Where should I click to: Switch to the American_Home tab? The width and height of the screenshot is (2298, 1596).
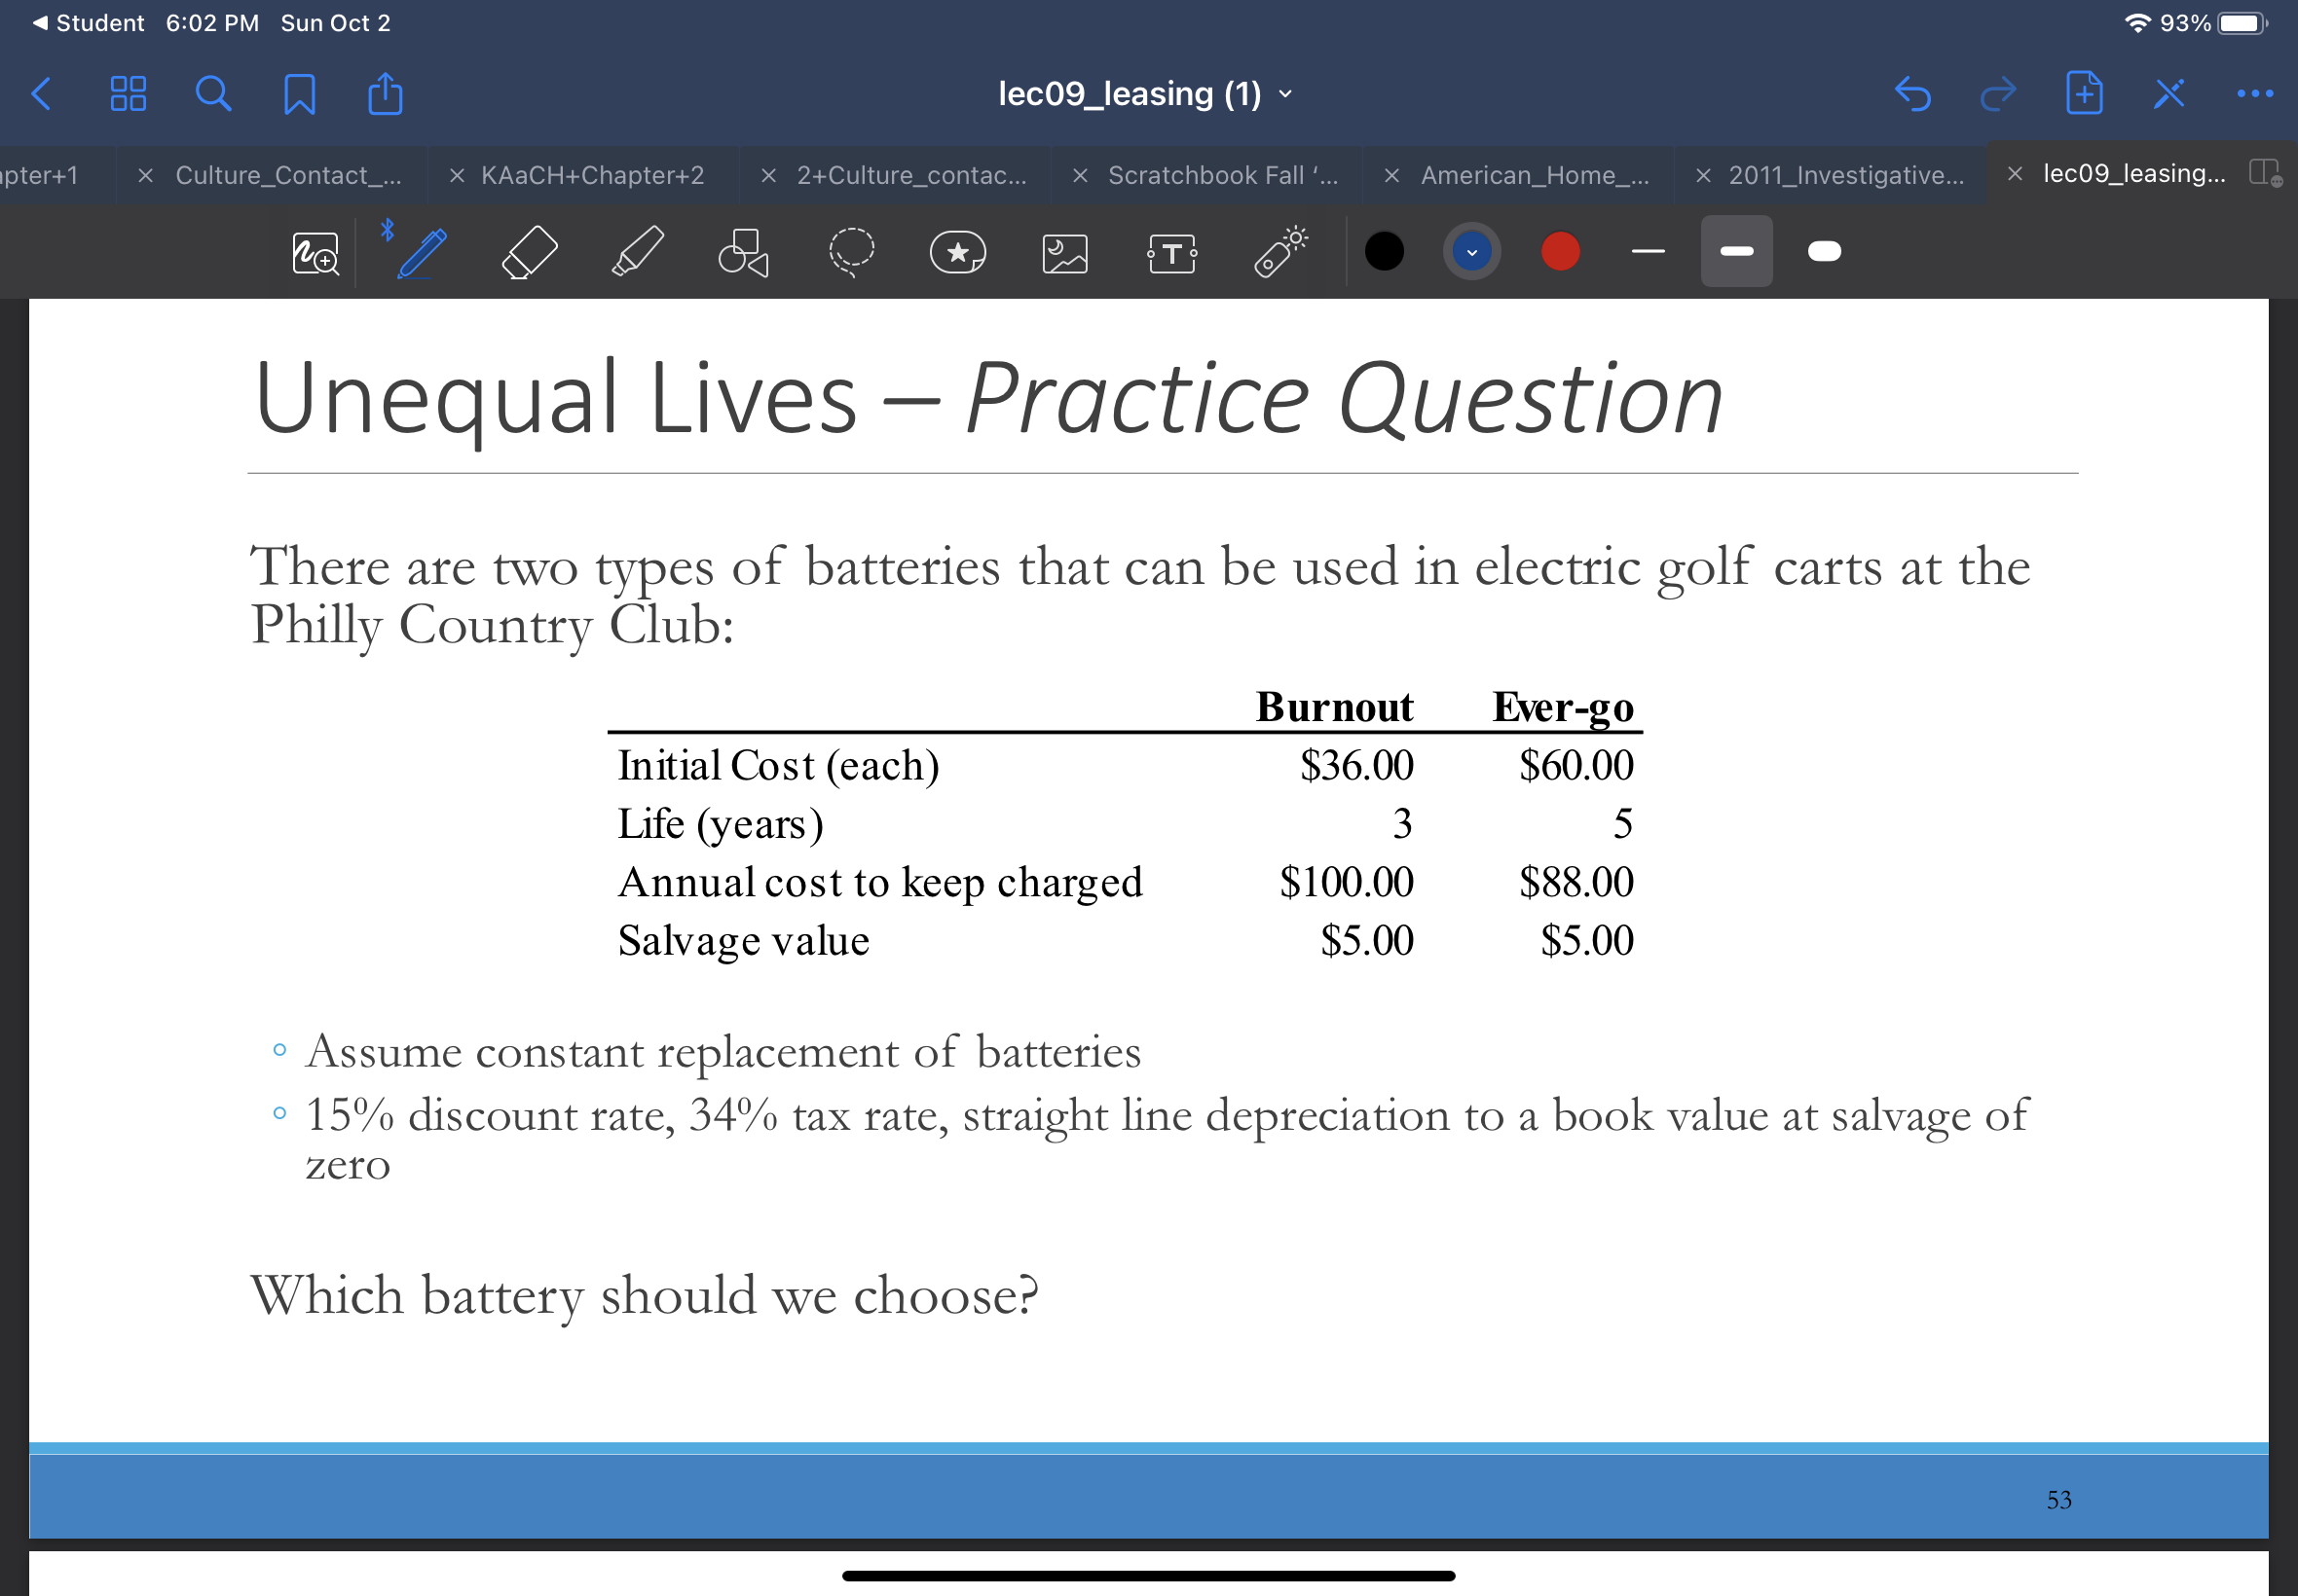[x=1535, y=174]
